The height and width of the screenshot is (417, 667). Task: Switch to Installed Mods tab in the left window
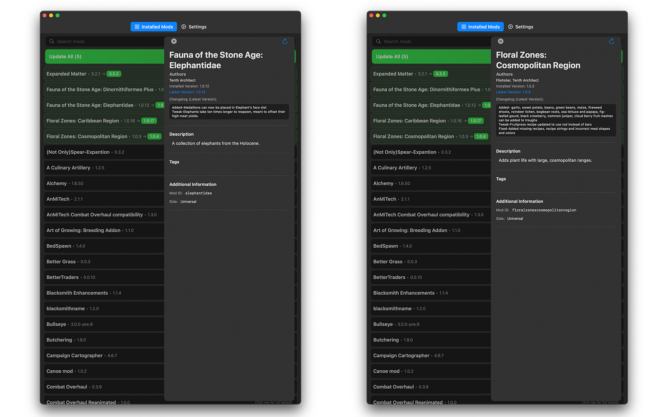tap(154, 27)
